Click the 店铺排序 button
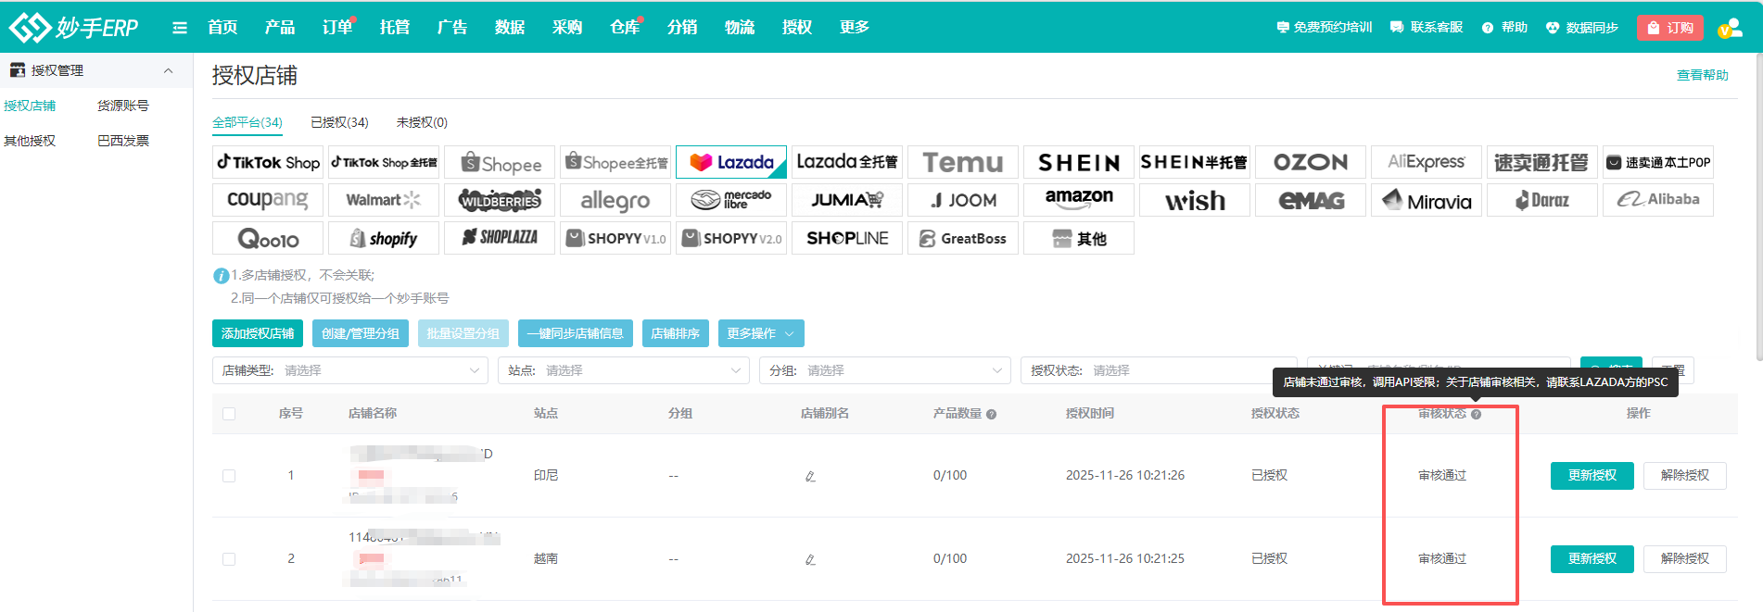This screenshot has width=1763, height=612. 676,333
